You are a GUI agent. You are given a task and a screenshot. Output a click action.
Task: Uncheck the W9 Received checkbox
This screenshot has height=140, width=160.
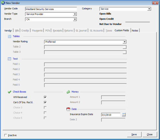click(45, 97)
